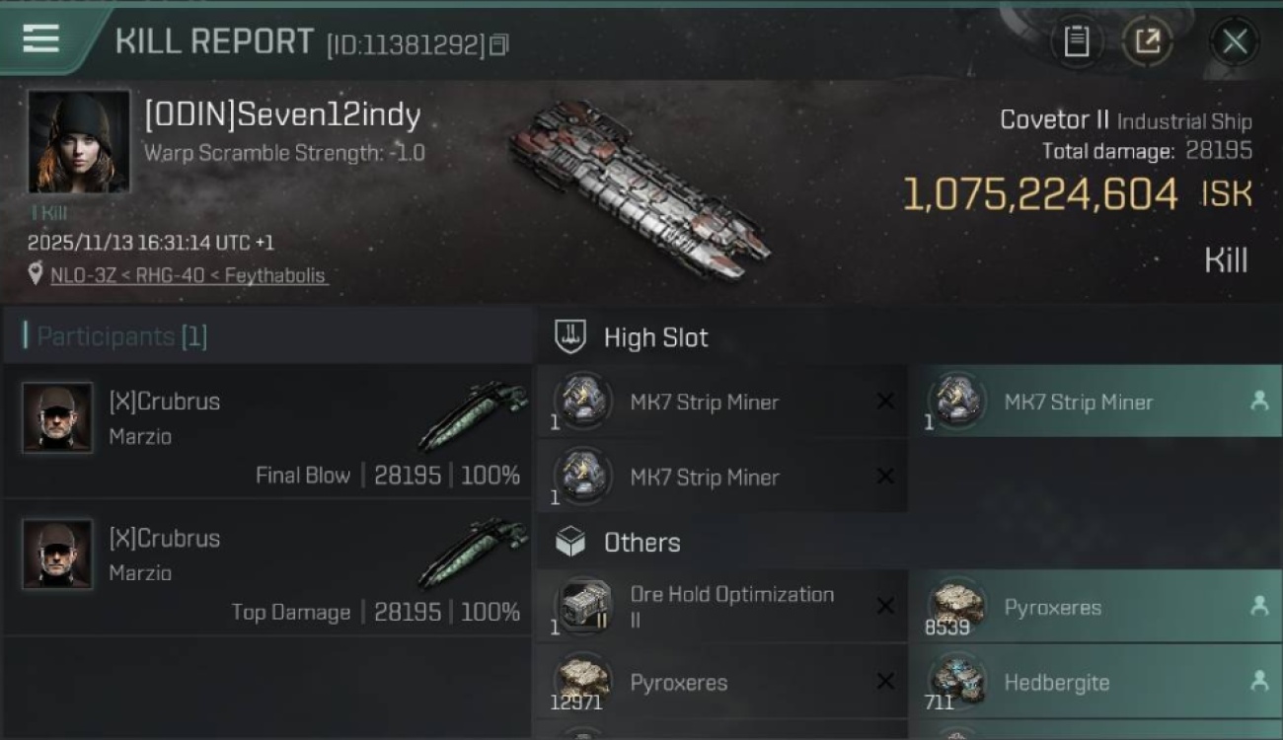The image size is (1283, 740).
Task: Open the hamburger menu
Action: click(40, 38)
